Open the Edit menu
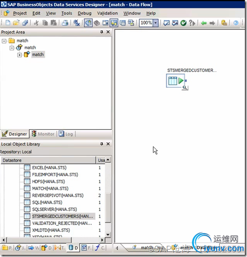The image size is (247, 257). coord(36,13)
